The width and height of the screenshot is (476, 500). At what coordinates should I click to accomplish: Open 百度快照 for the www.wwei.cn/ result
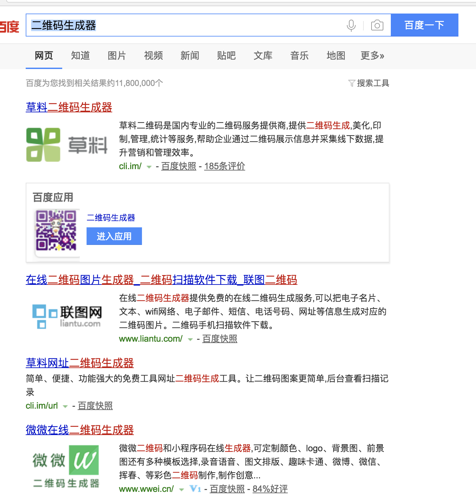click(227, 489)
